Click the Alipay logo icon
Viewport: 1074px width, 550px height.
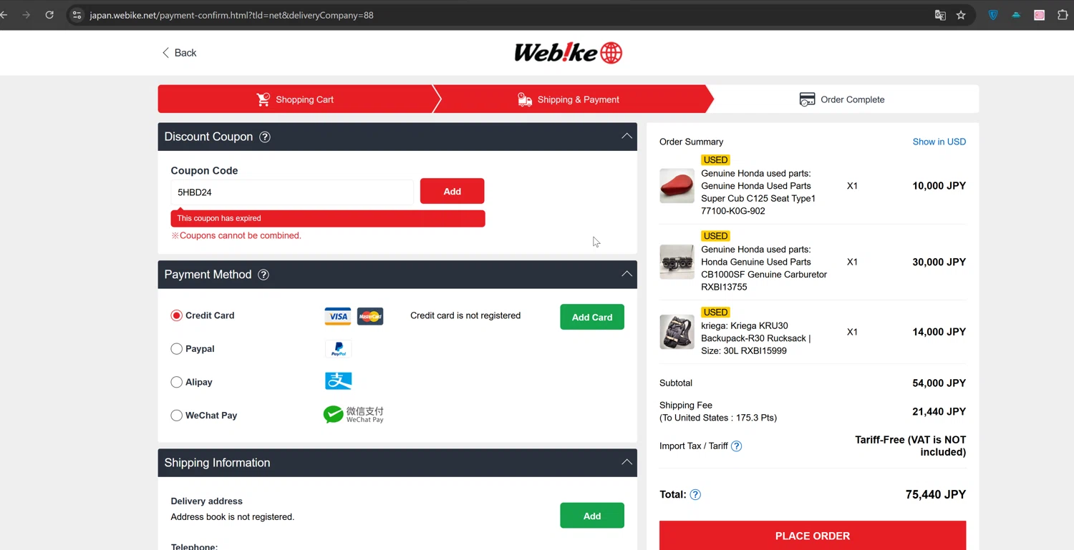tap(339, 381)
